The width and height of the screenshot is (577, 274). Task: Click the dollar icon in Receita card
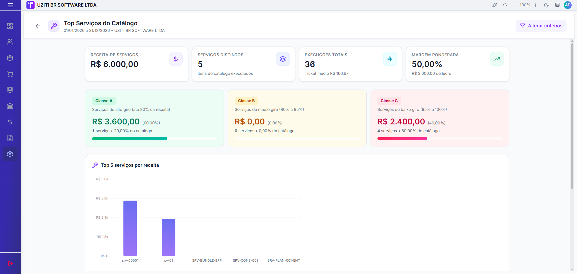tap(176, 59)
